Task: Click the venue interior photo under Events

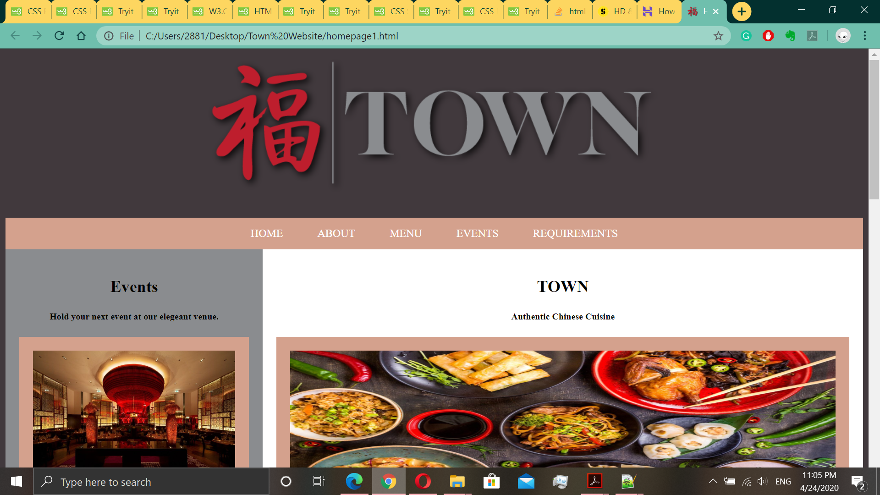Action: (134, 409)
